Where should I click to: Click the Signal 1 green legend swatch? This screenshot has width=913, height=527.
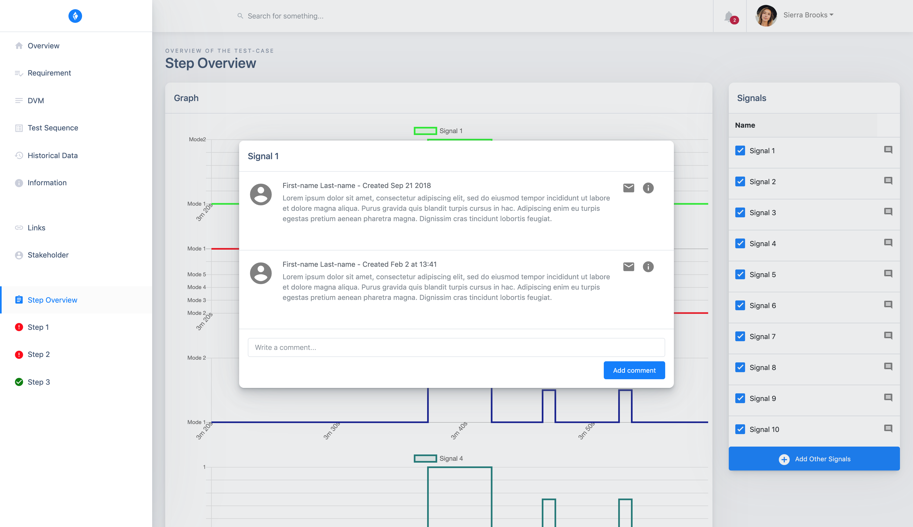[x=425, y=131]
